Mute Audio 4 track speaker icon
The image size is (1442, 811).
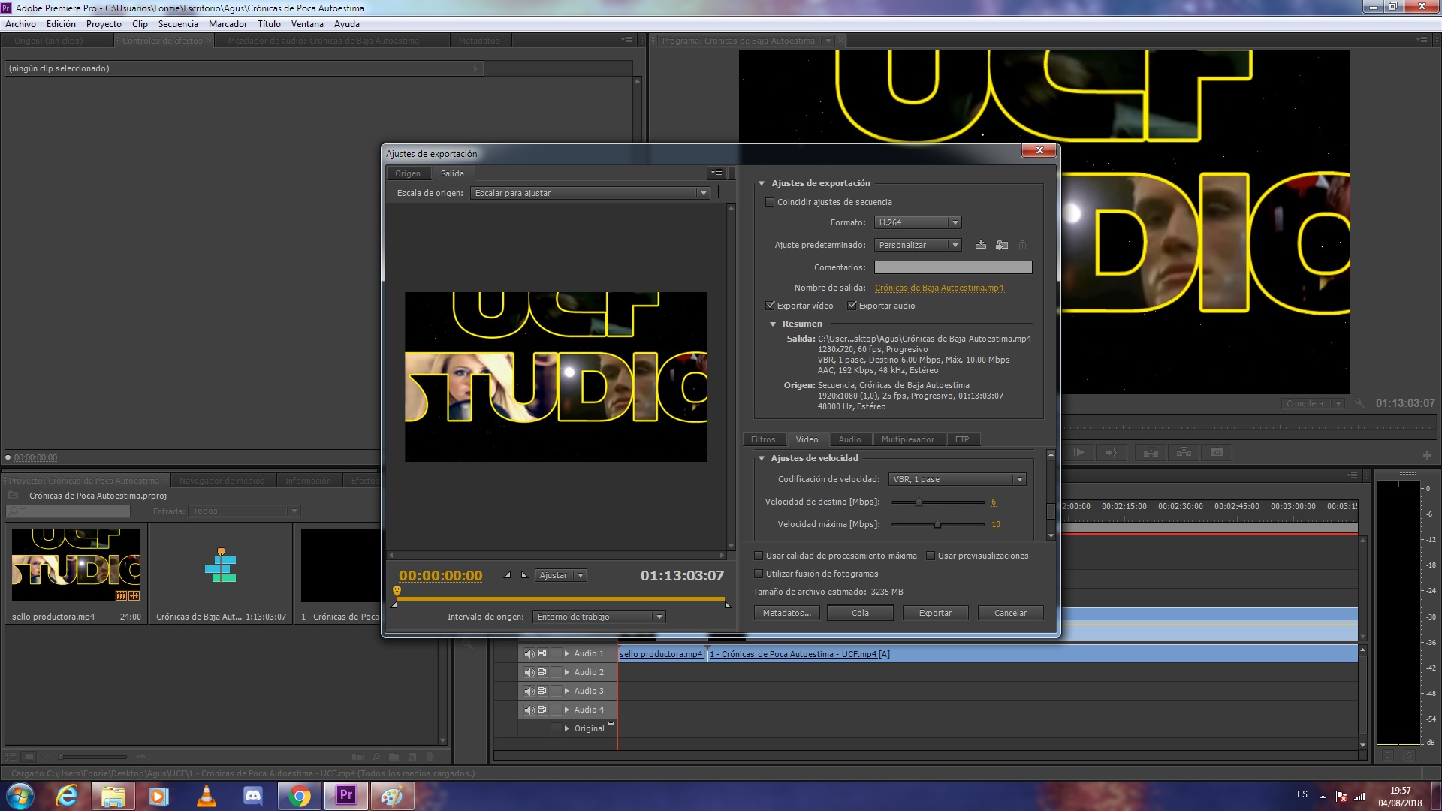pyautogui.click(x=529, y=710)
